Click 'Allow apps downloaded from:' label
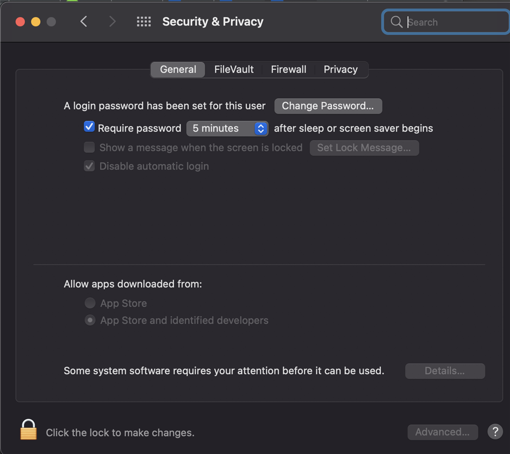 [133, 284]
